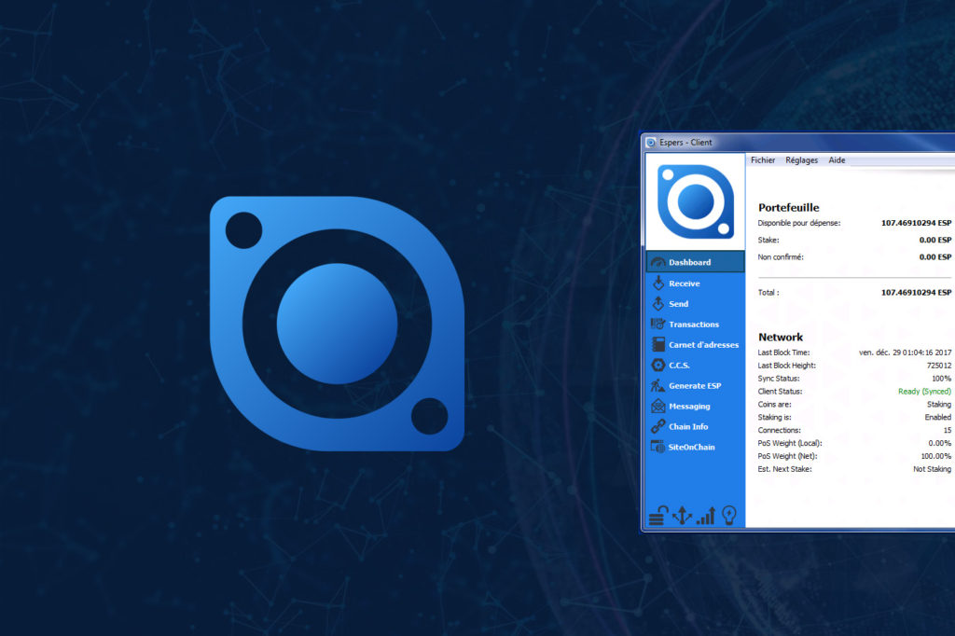Click the Espers title bar icon
This screenshot has width=955, height=636.
[x=651, y=143]
